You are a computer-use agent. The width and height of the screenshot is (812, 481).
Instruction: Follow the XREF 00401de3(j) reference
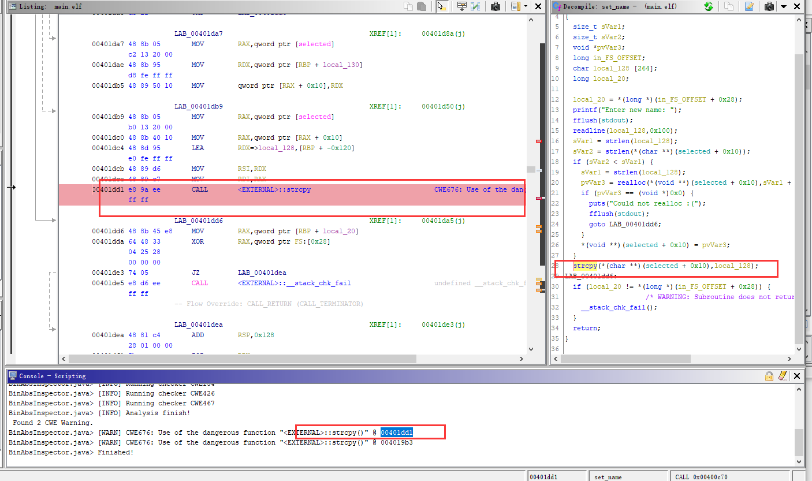tap(444, 325)
